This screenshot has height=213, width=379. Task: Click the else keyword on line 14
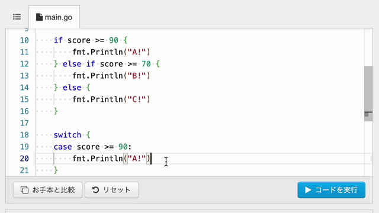coord(72,88)
